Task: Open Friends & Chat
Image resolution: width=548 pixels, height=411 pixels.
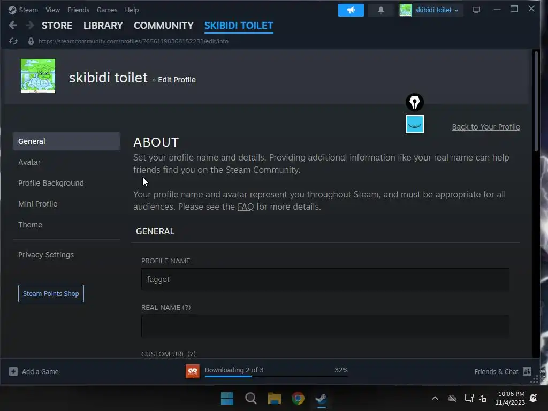Action: (496, 371)
